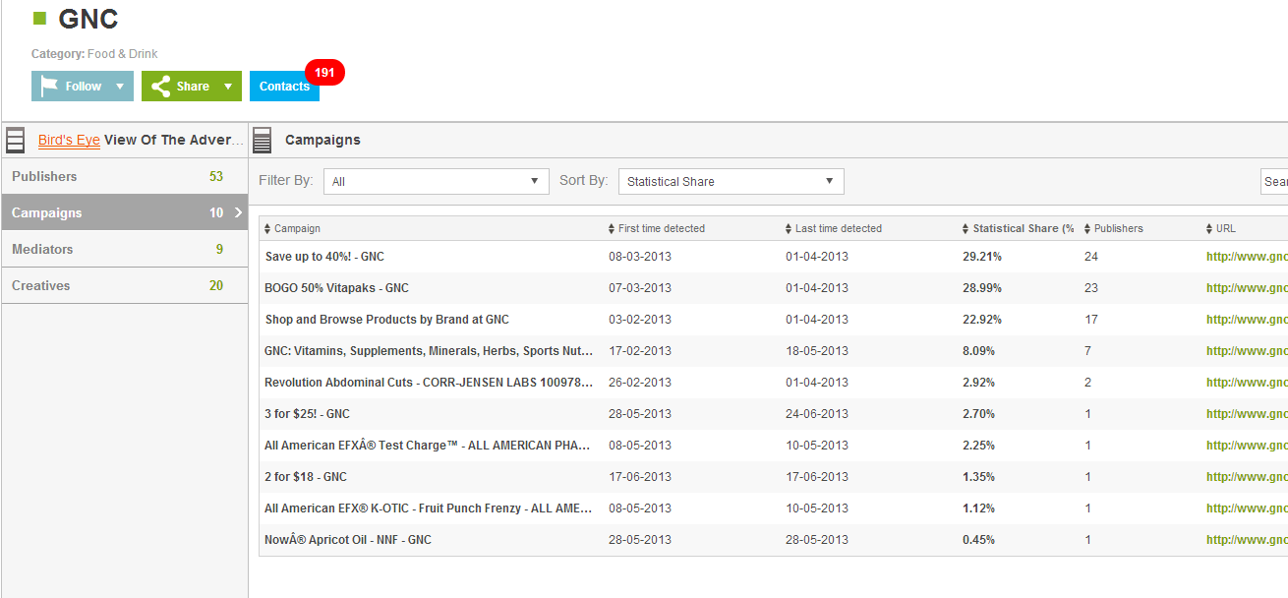Screen dimensions: 1288x598
Task: Select the Publishers sidebar item
Action: (x=124, y=176)
